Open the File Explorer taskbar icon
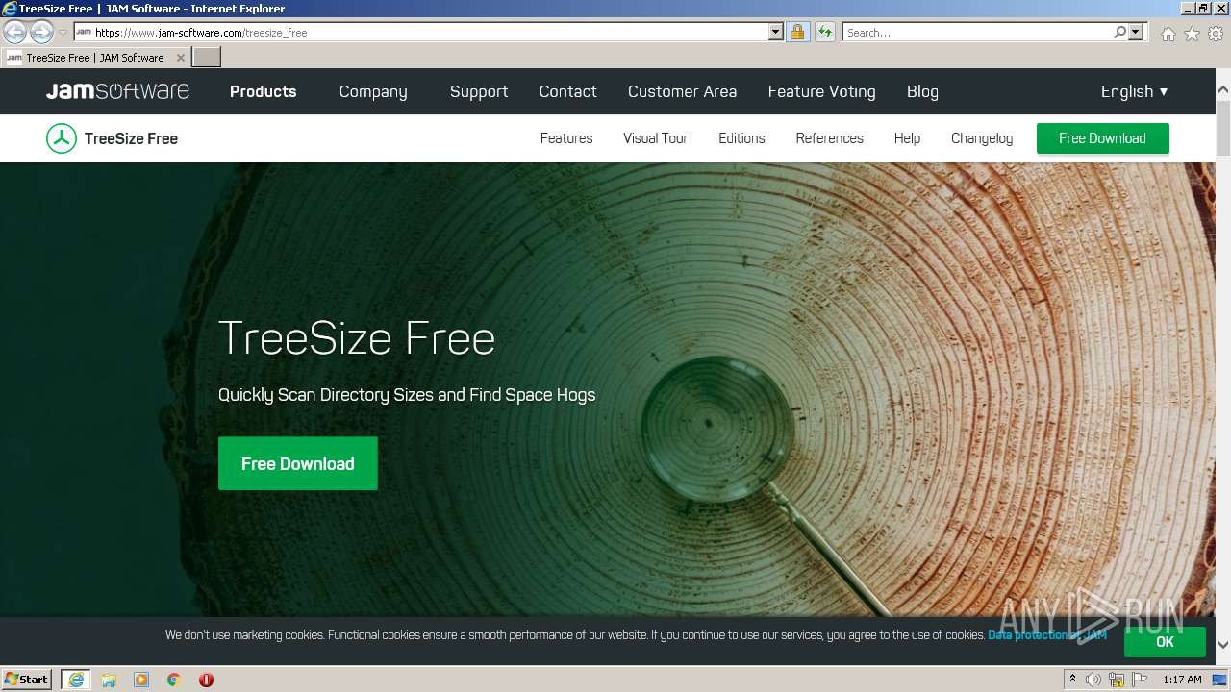Screen dimensions: 1231x692 109,680
